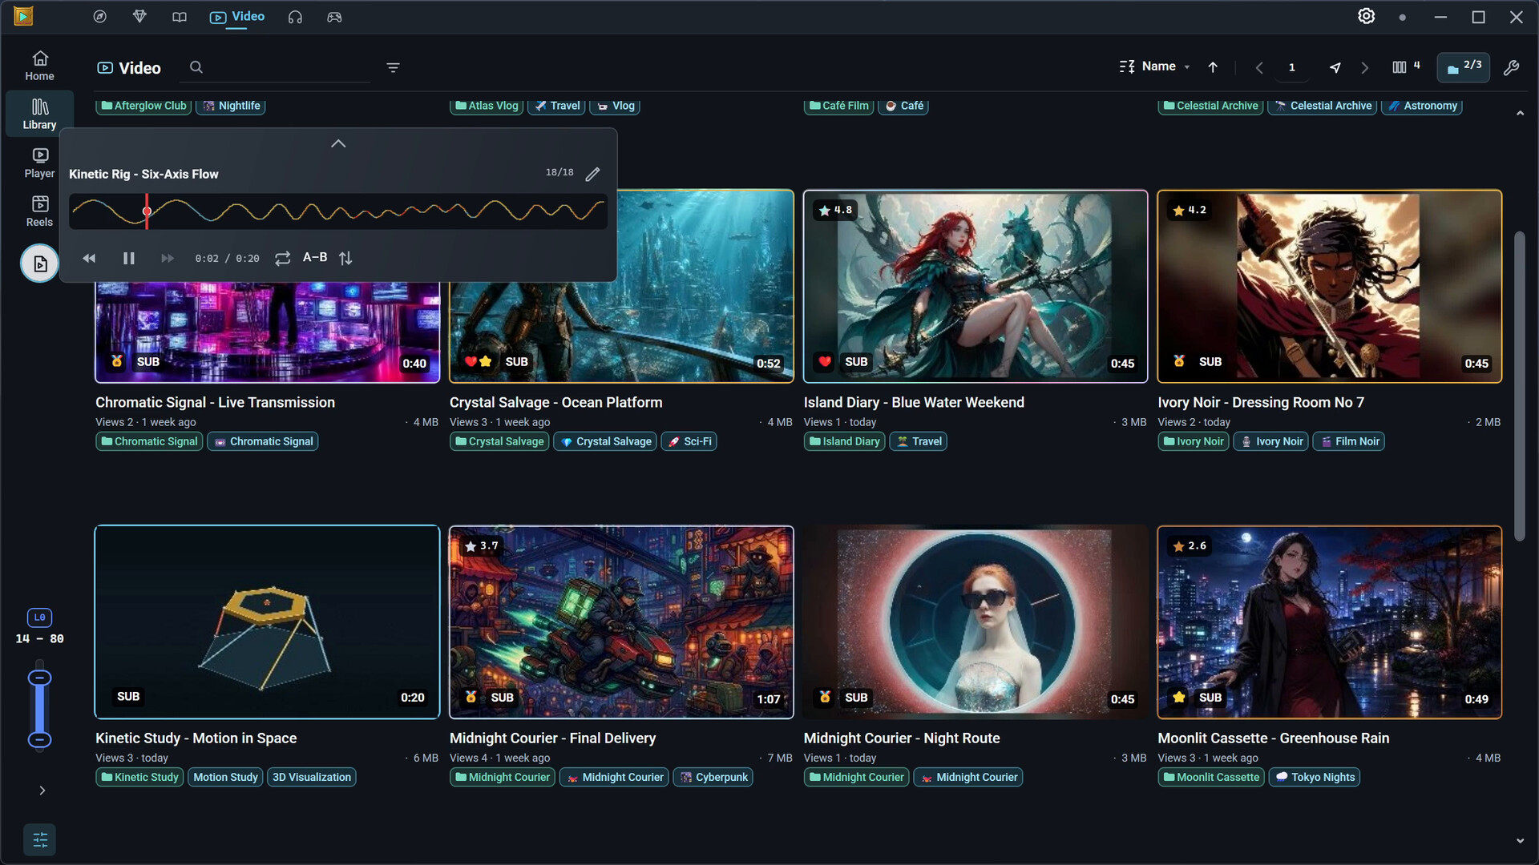Open the filter options icon beside search
Screen dimensions: 1539x865
coord(393,68)
